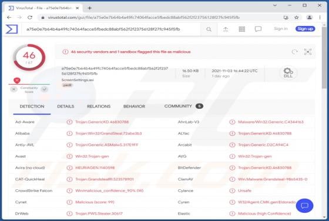The width and height of the screenshot is (329, 221).
Task: Click the Avast Win32:Trojan-gen detection
Action: 92,156
